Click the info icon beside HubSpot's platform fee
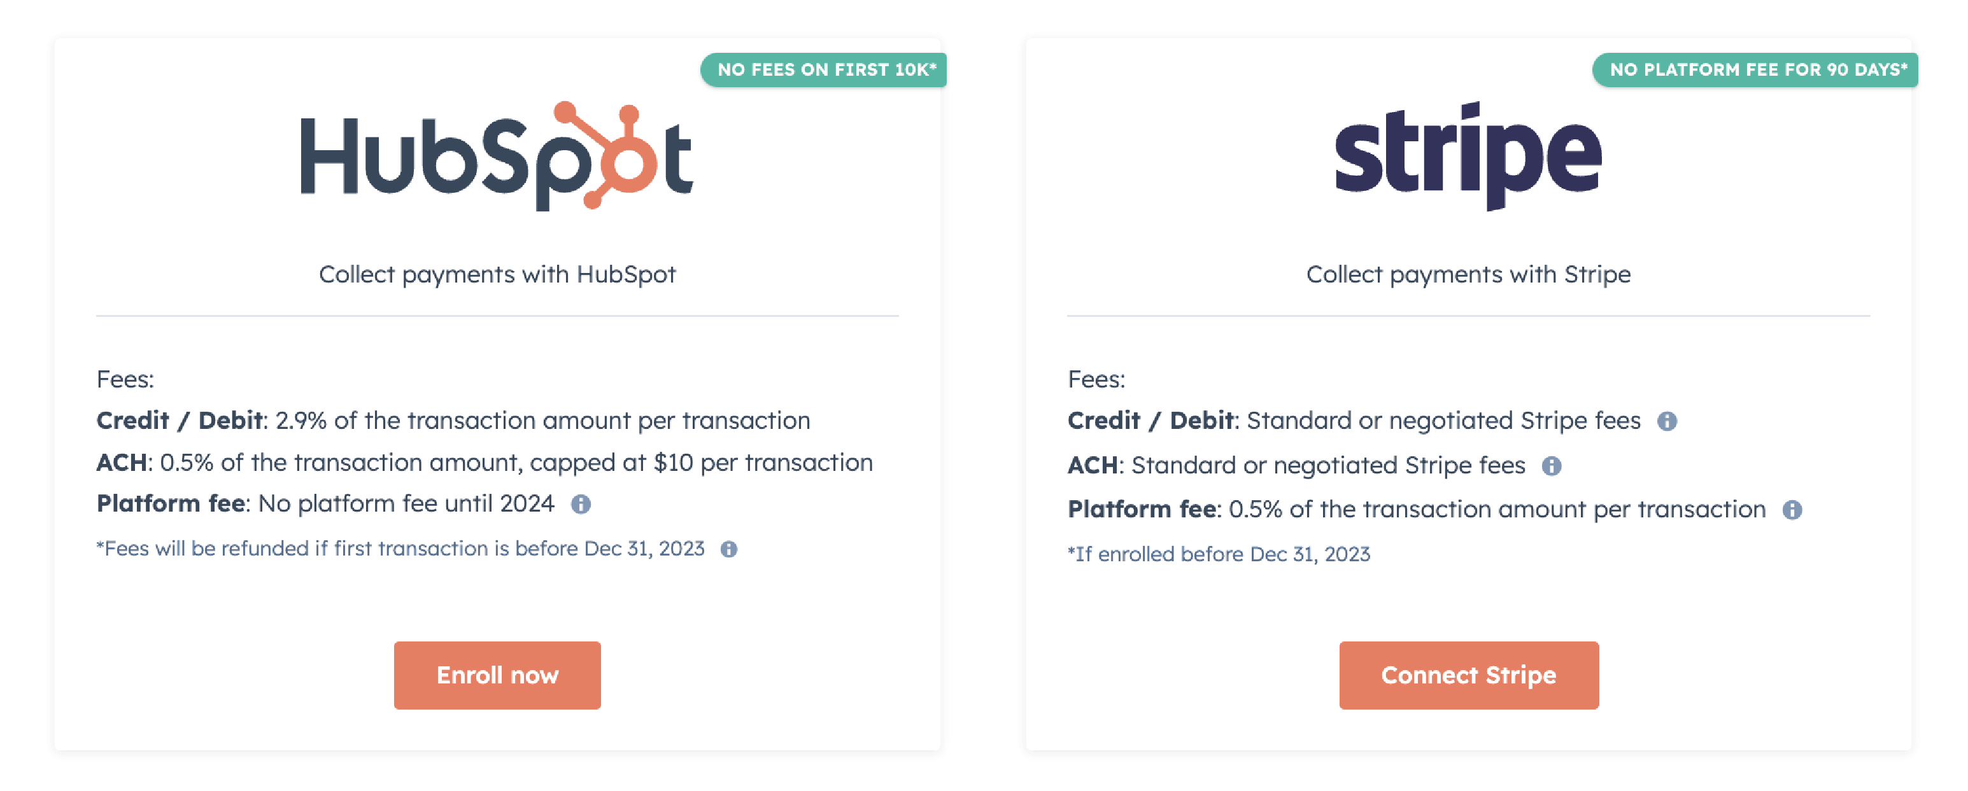This screenshot has height=791, width=1968. point(581,504)
